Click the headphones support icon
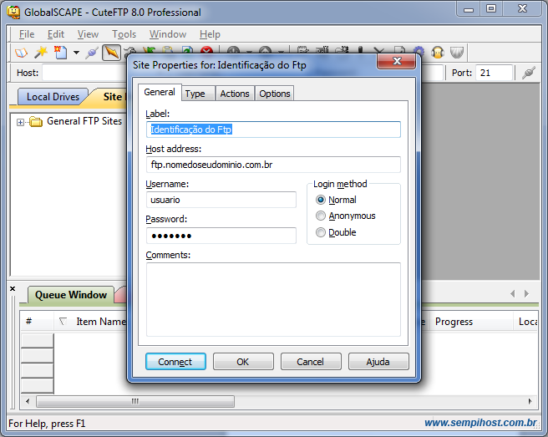This screenshot has width=548, height=437. (438, 53)
